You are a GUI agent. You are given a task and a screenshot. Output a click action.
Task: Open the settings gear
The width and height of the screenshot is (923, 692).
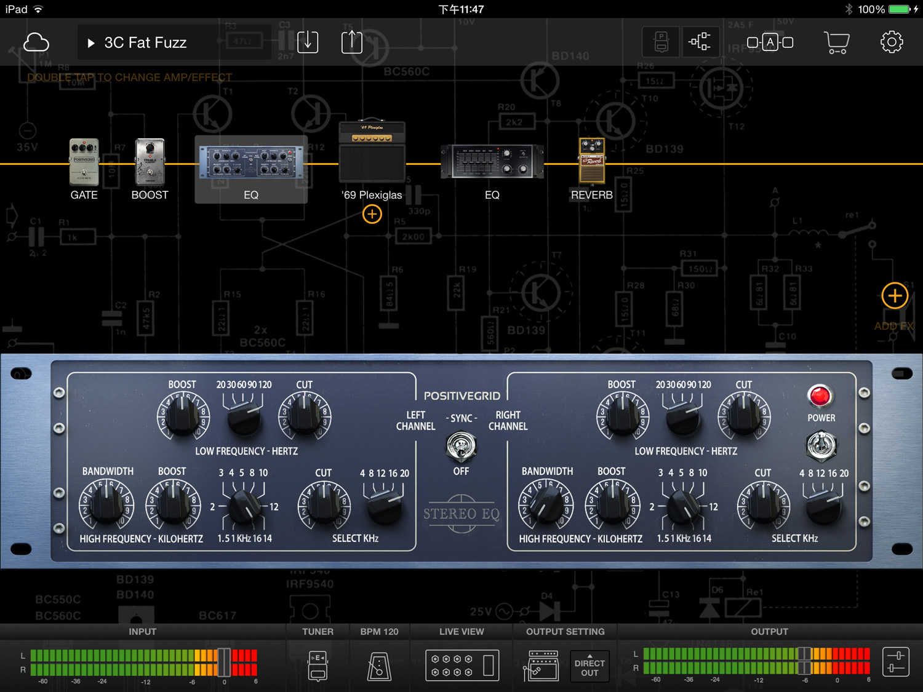[x=892, y=42]
